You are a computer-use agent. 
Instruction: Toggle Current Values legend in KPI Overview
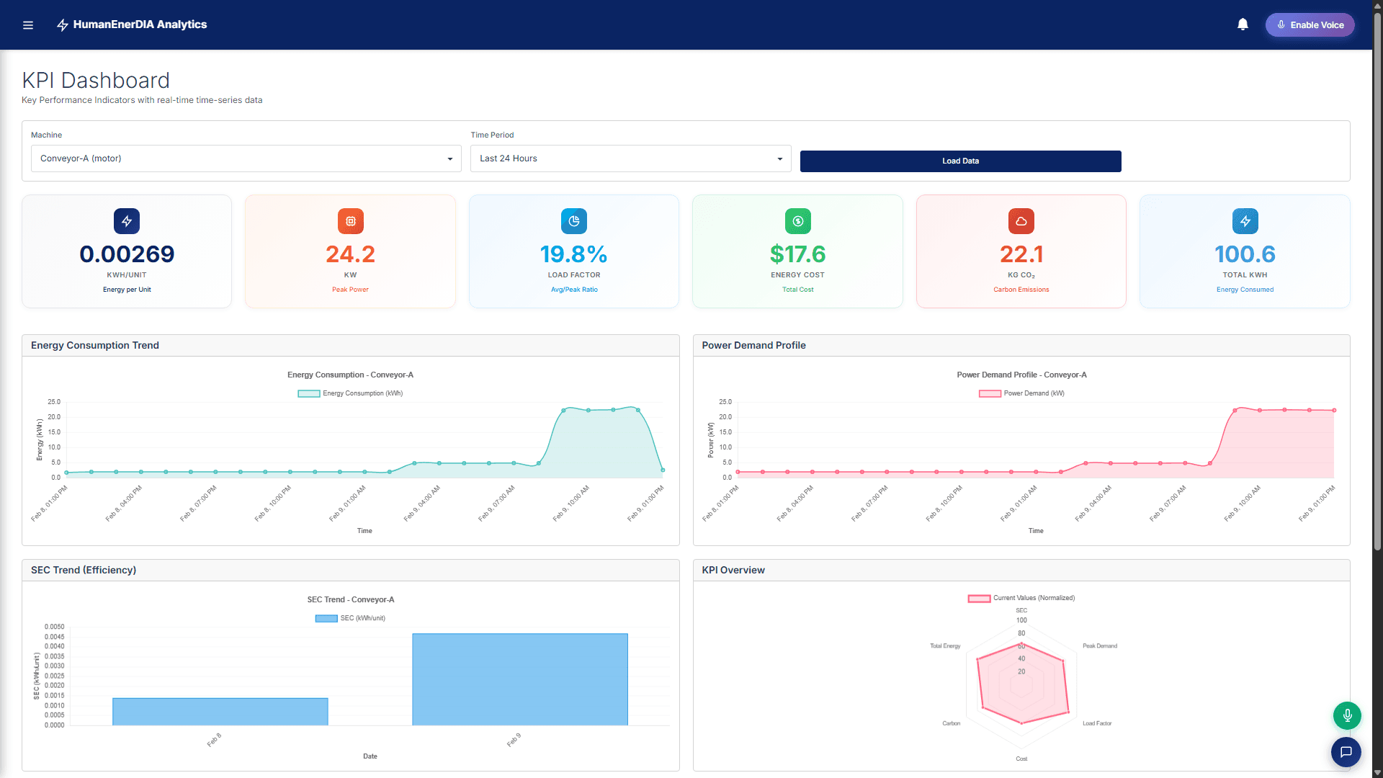point(1021,597)
